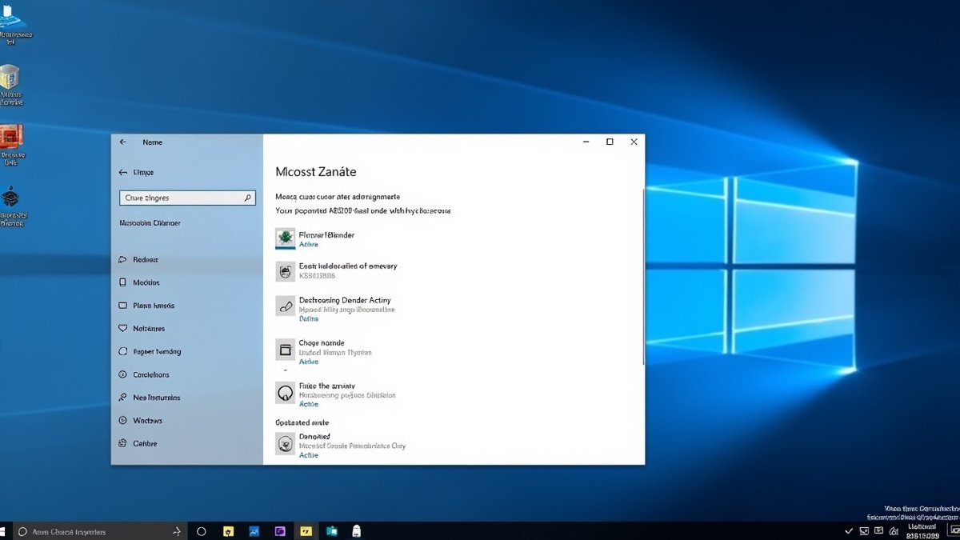
Task: Focus the "Chare singres" search field
Action: pyautogui.click(x=187, y=198)
